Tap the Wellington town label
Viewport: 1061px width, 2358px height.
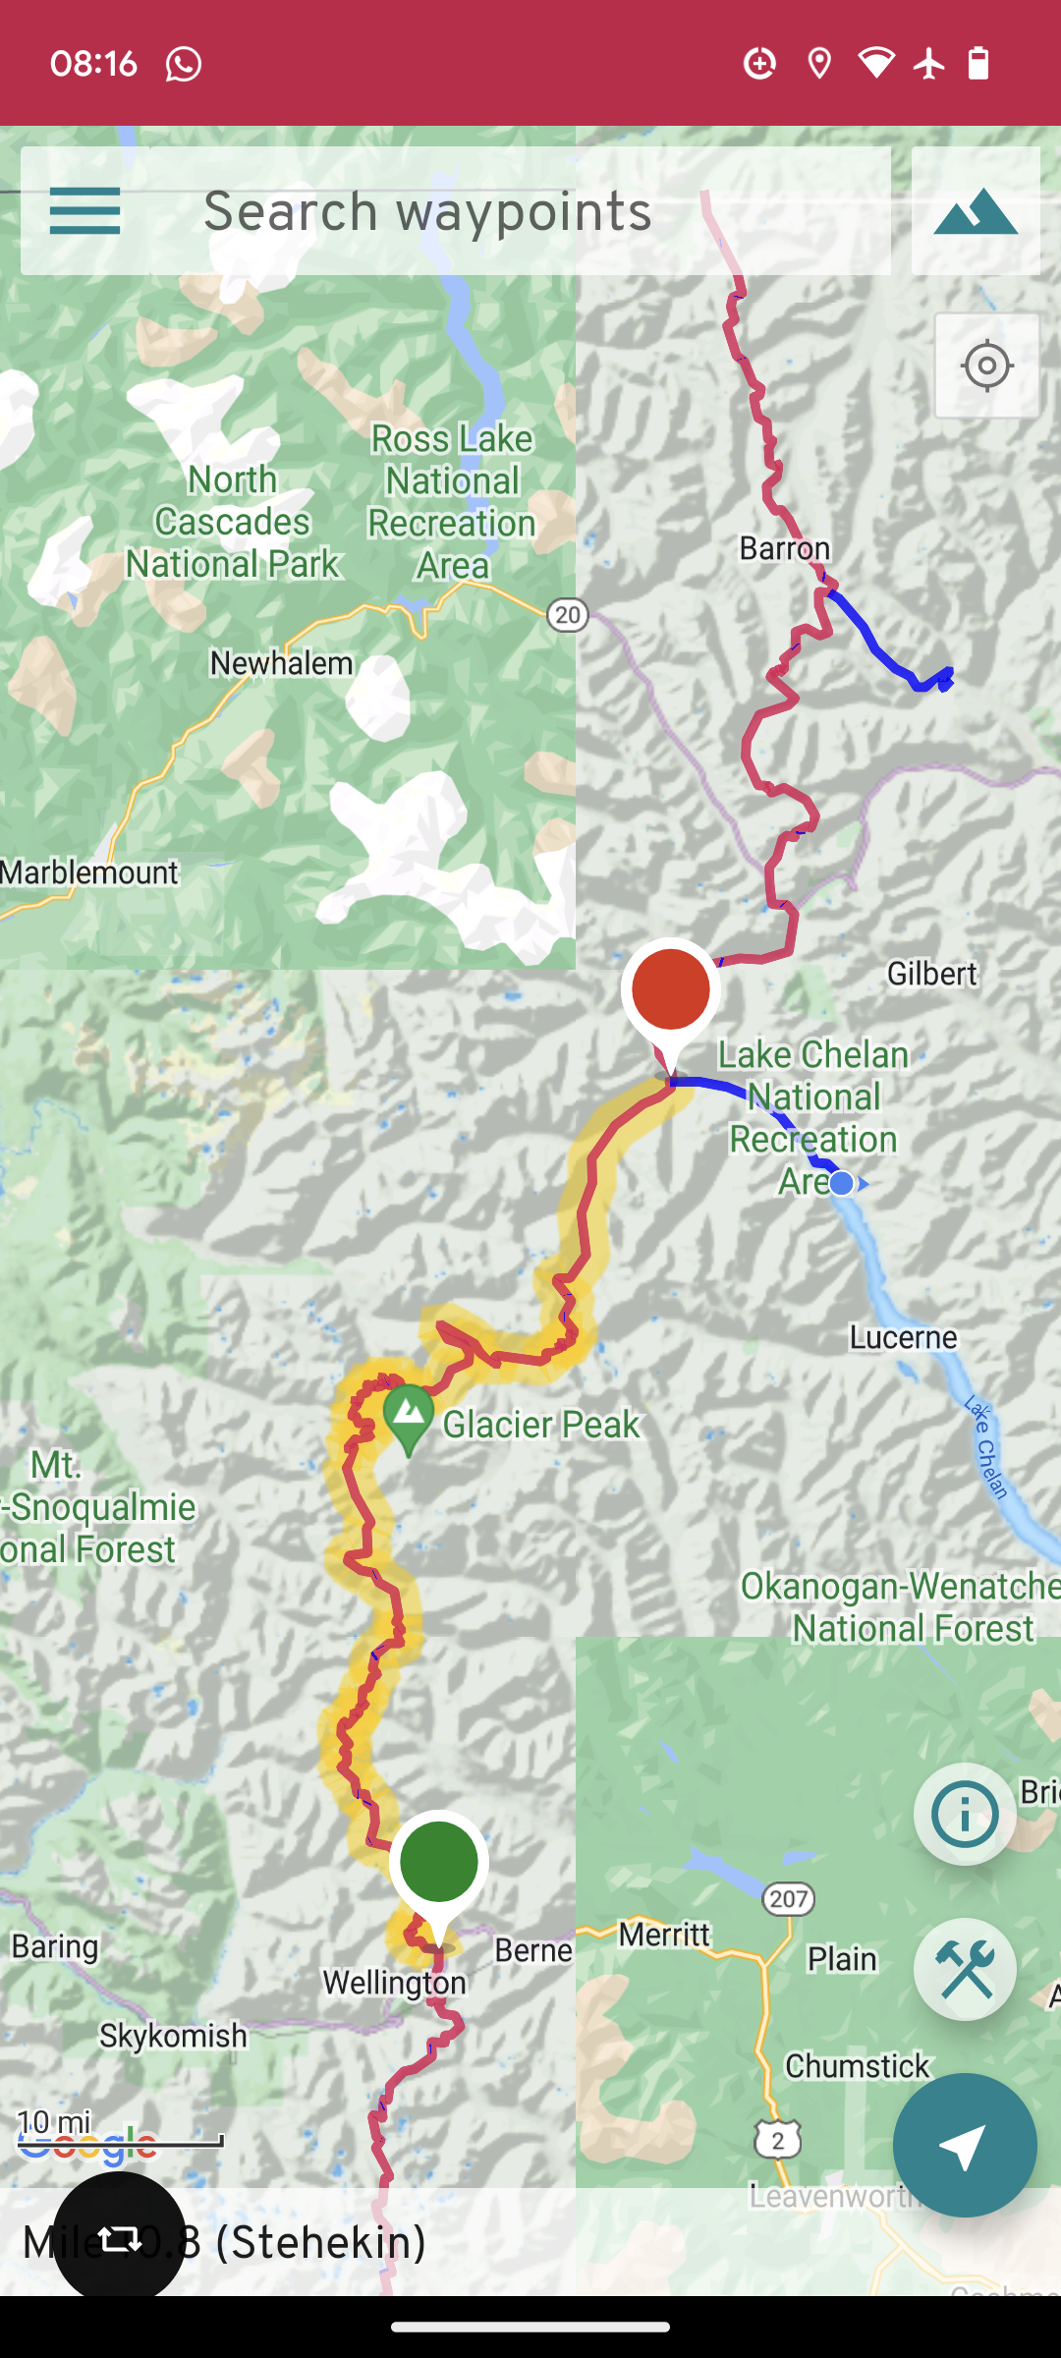(395, 1983)
